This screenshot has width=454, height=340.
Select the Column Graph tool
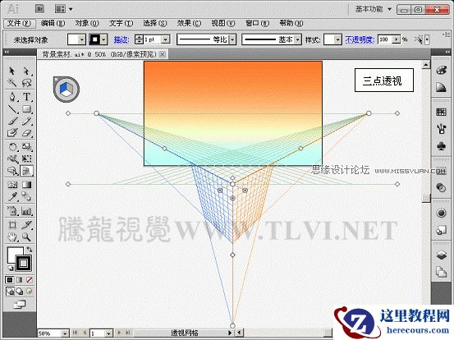[26, 210]
